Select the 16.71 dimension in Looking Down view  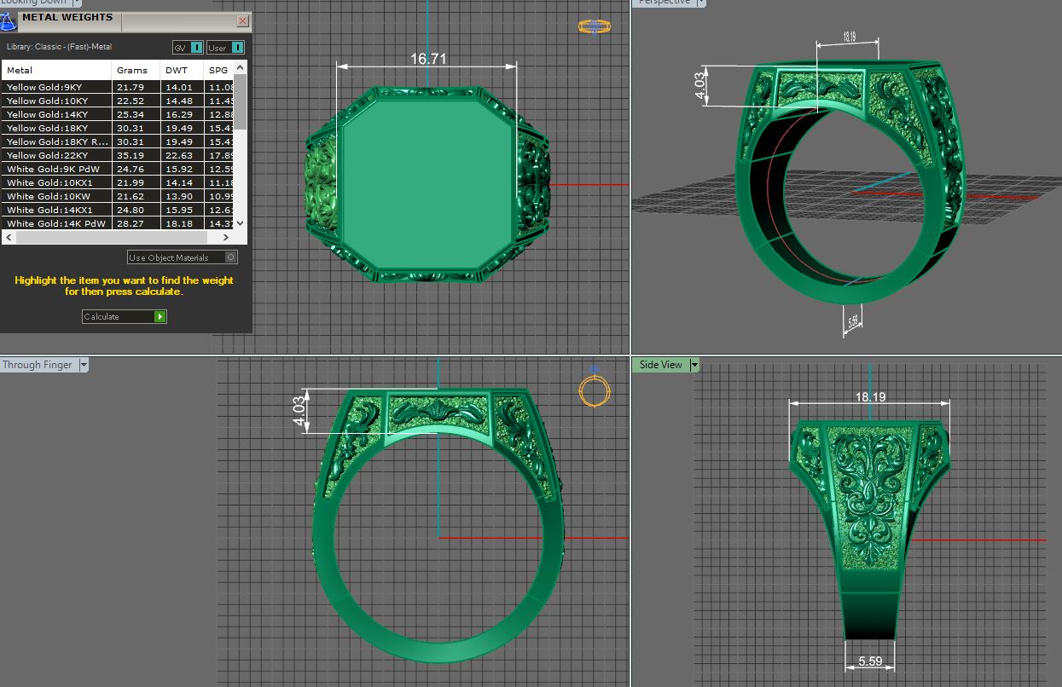coord(428,59)
